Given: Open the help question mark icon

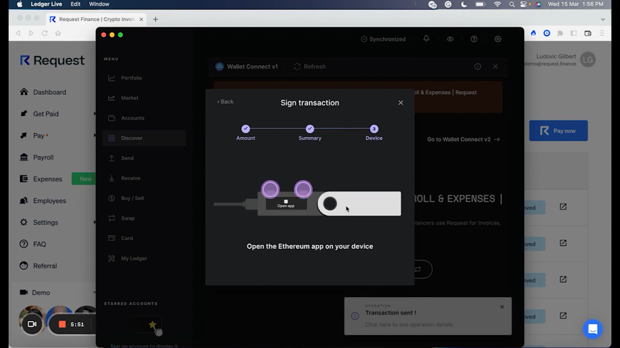Looking at the screenshot, I should 474,39.
